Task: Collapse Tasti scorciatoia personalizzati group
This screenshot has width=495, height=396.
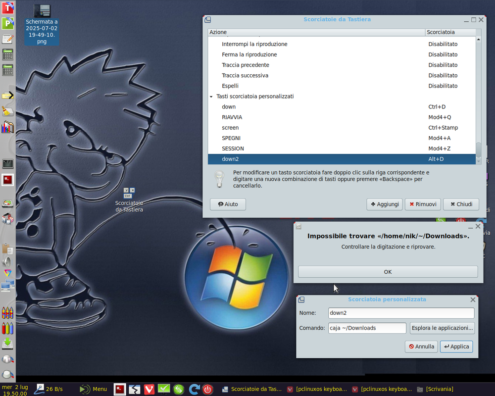Action: click(x=211, y=97)
